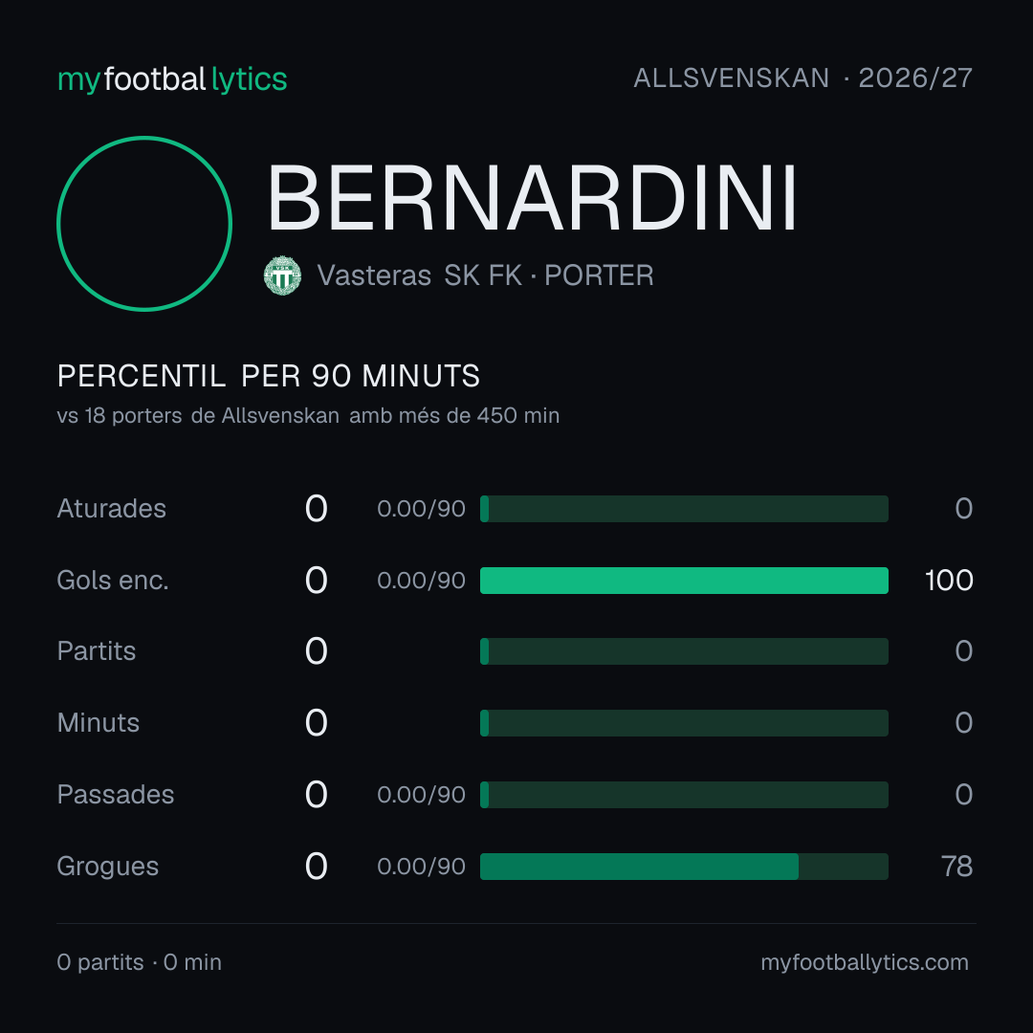The image size is (1033, 1033).
Task: Click the PERCENTIL PER 90 MINUTS heading
Action: coord(268,376)
